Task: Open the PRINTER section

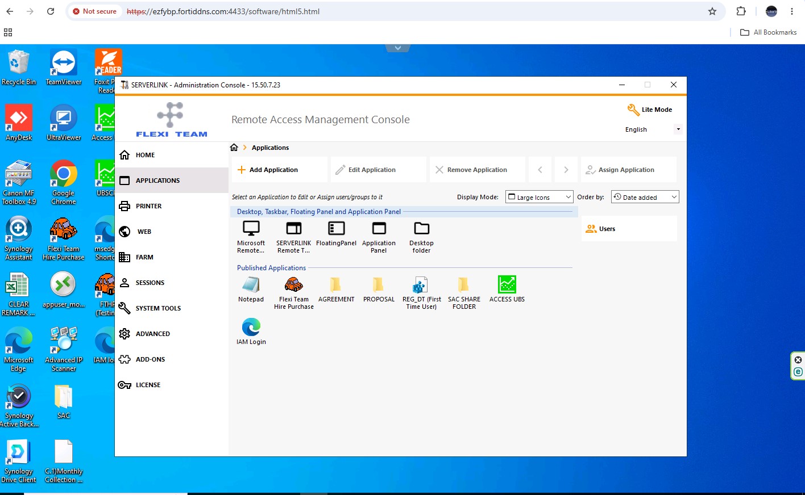Action: (172, 206)
